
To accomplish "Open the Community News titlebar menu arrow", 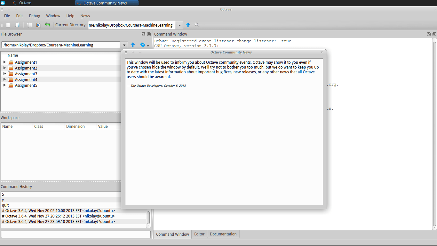I will [322, 52].
